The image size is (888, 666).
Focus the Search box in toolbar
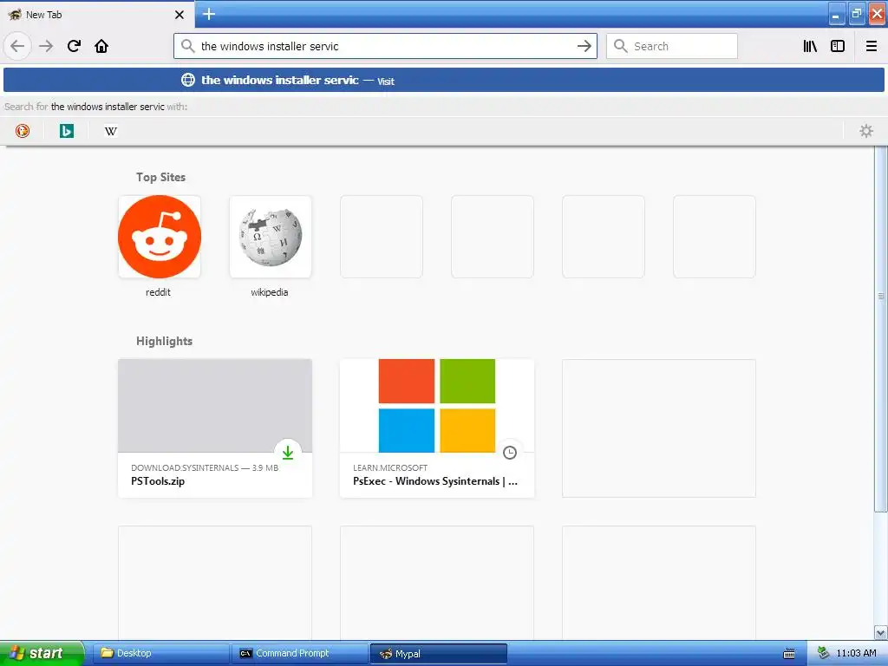672,46
